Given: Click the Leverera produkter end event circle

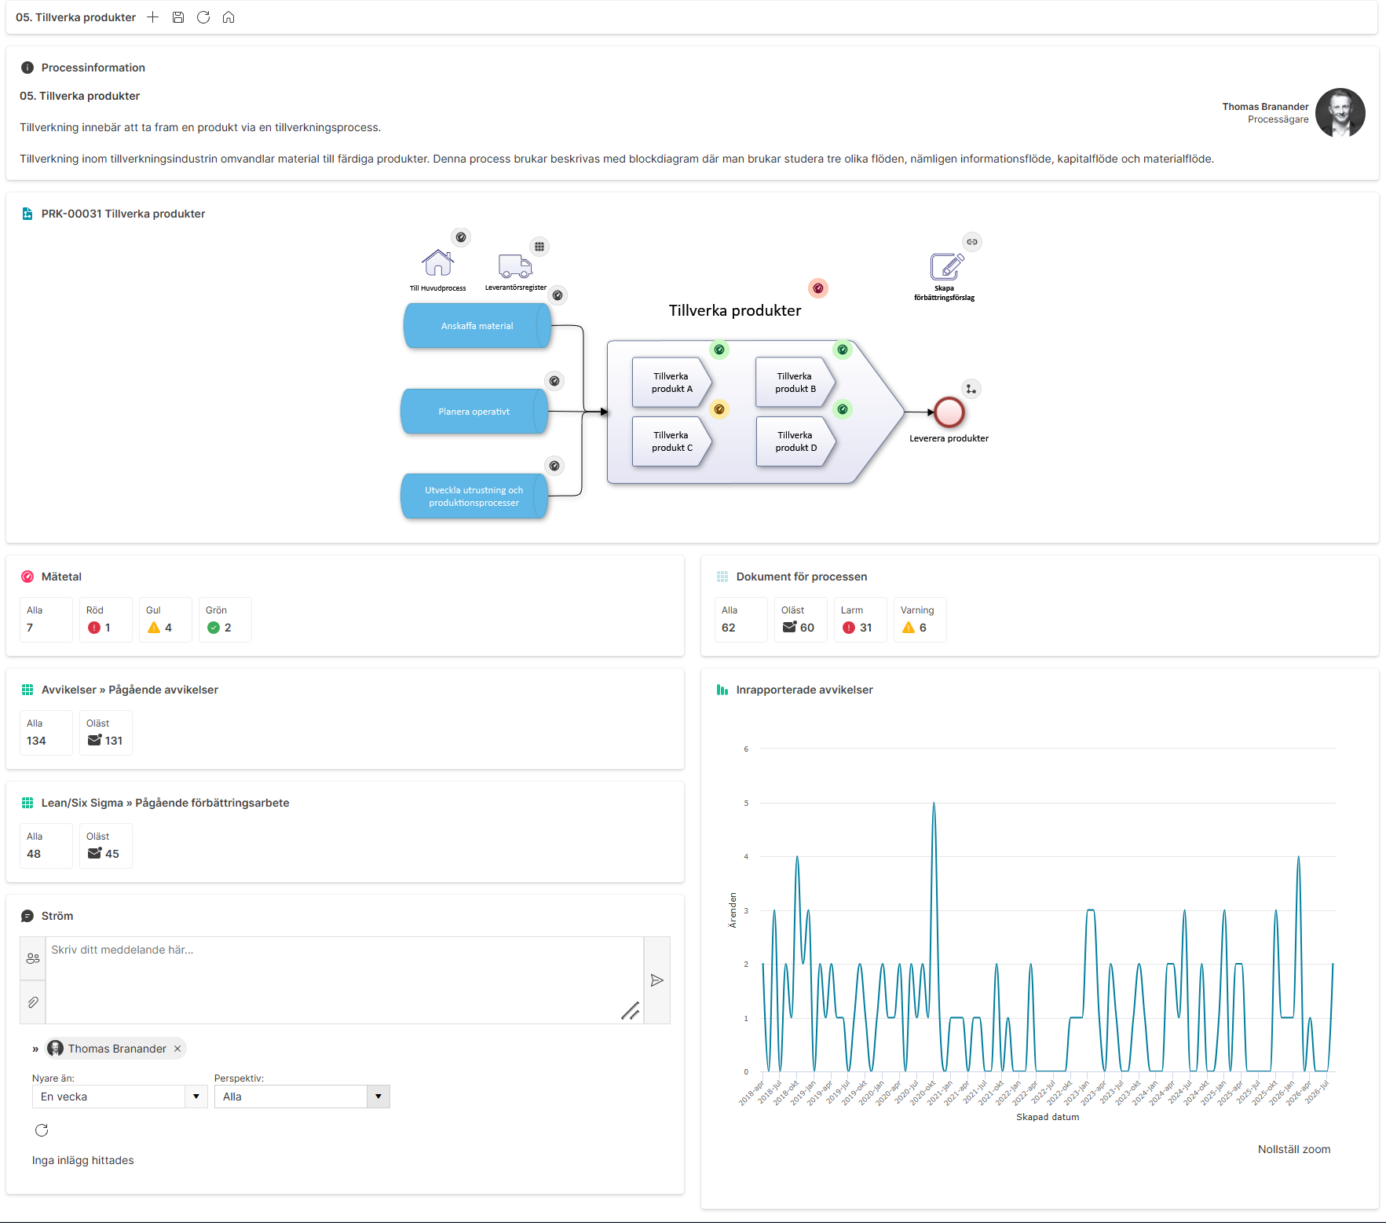Looking at the screenshot, I should [x=949, y=412].
